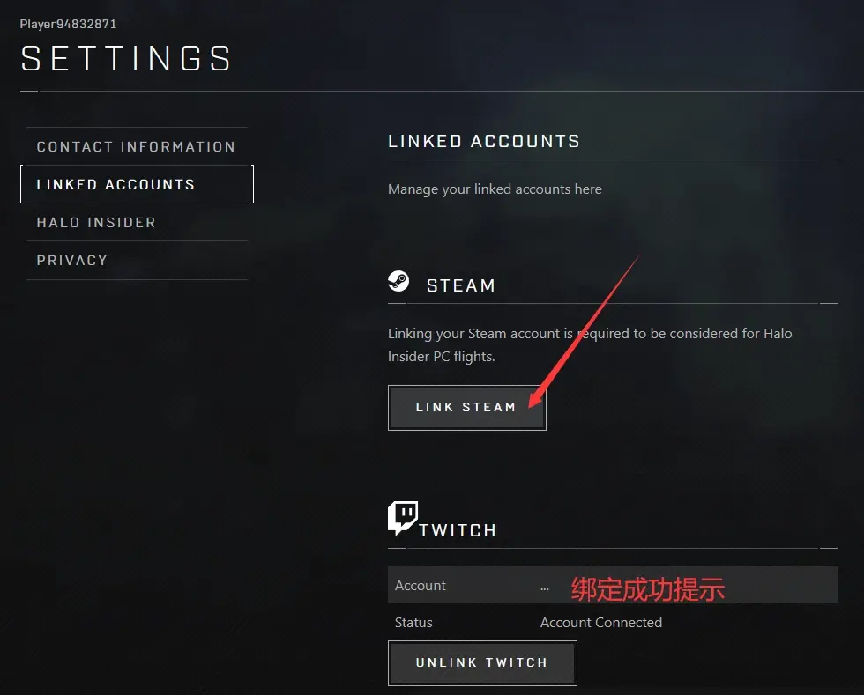Select Linked Accounts in the sidebar
This screenshot has width=864, height=695.
(115, 185)
